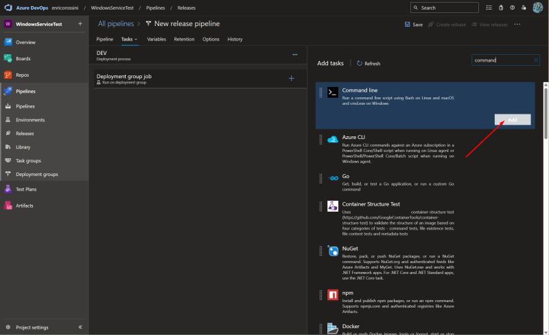This screenshot has width=549, height=335.
Task: Click the Create release button
Action: pyautogui.click(x=447, y=25)
